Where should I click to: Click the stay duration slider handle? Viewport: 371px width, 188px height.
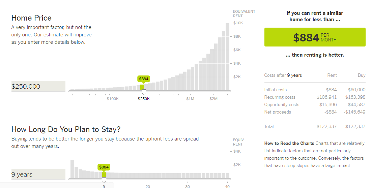(104, 180)
